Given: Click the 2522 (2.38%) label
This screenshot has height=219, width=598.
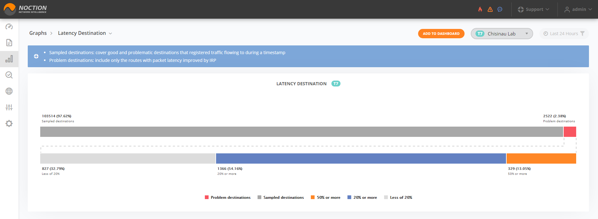Looking at the screenshot, I should pos(554,116).
